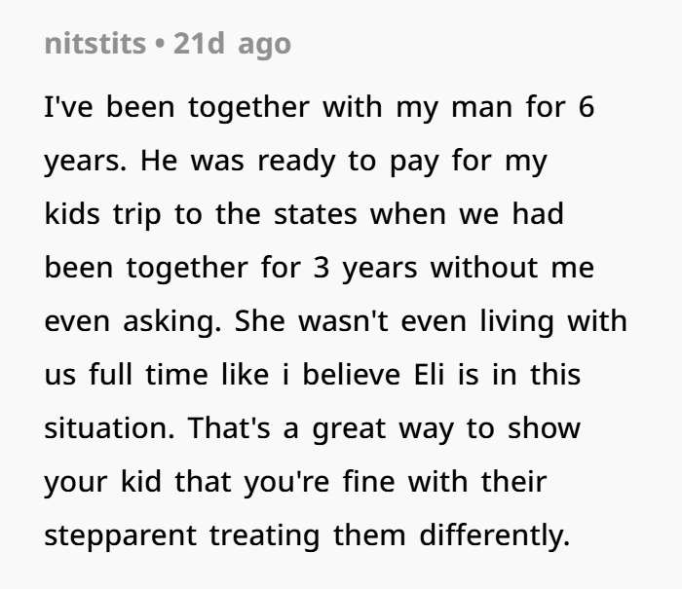The width and height of the screenshot is (682, 589).
Task: Click the word "states" in the comment
Action: (316, 214)
